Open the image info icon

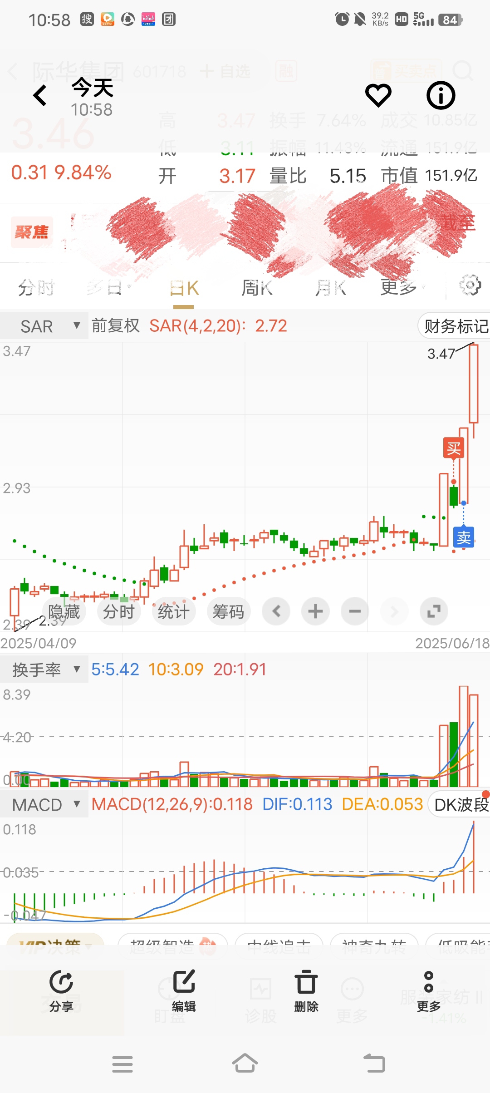tap(441, 95)
